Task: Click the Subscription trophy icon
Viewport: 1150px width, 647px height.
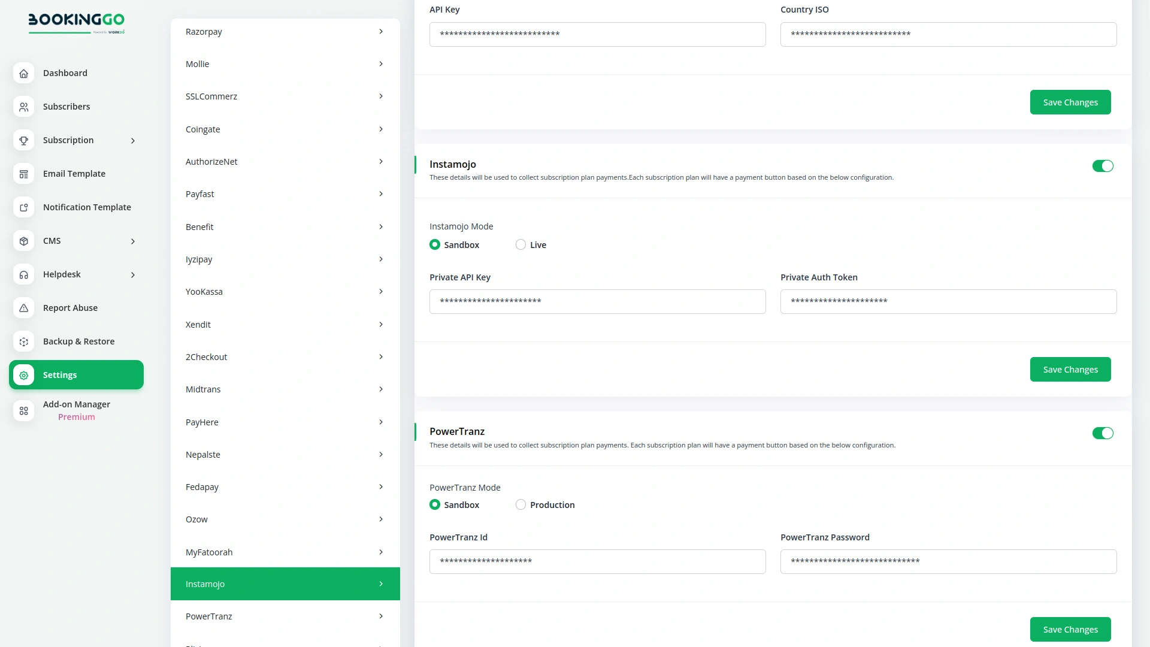Action: pyautogui.click(x=23, y=140)
